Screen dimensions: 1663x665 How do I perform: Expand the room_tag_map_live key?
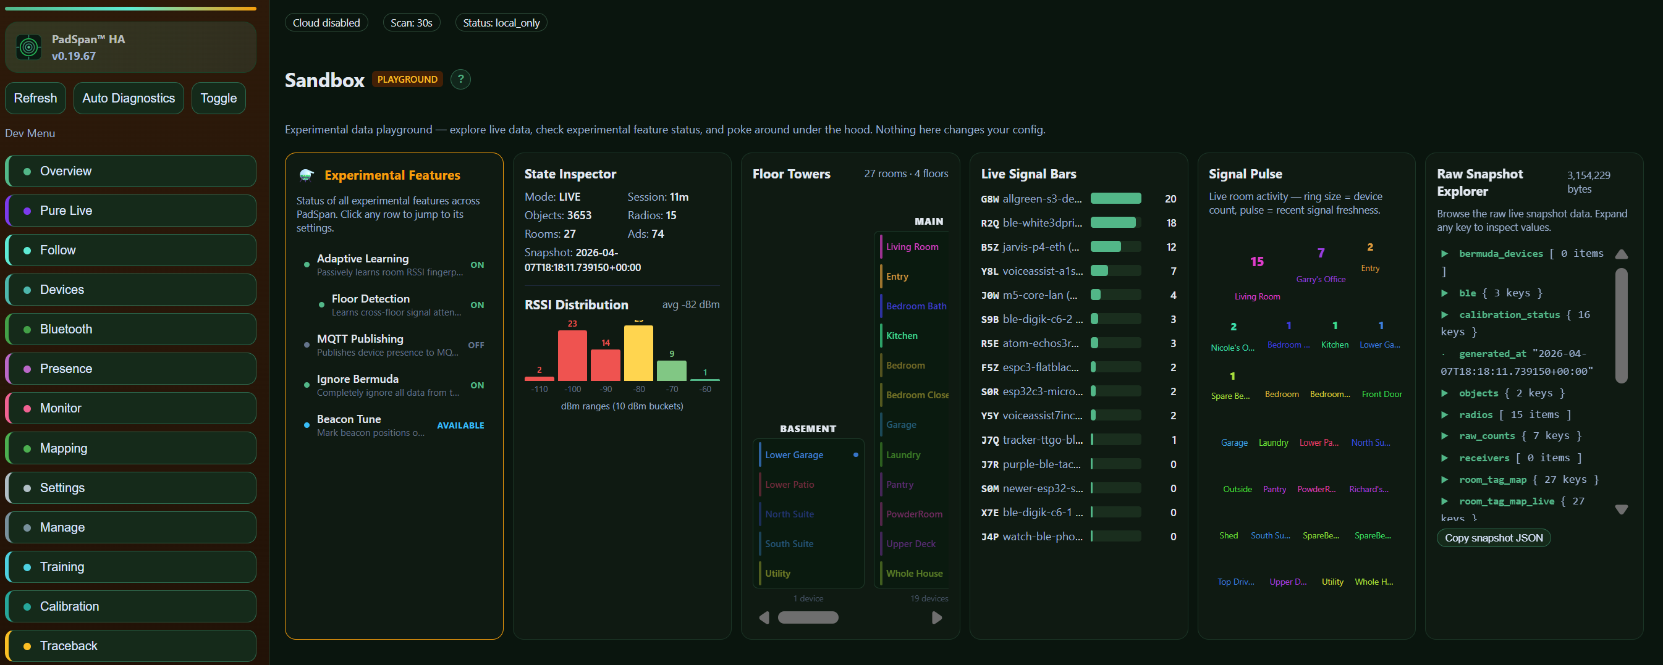coord(1445,501)
